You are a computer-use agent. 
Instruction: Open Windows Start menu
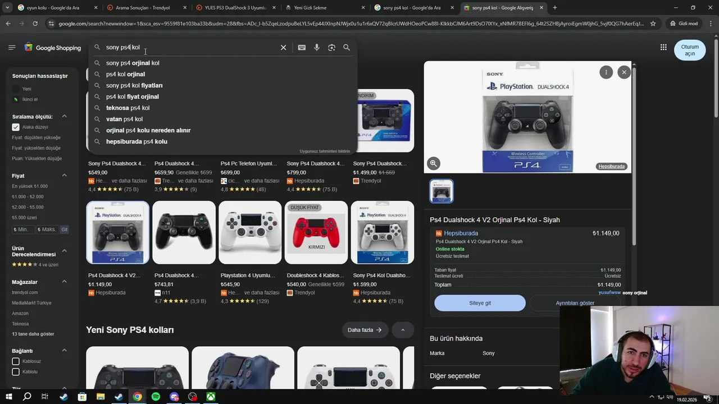[8, 397]
